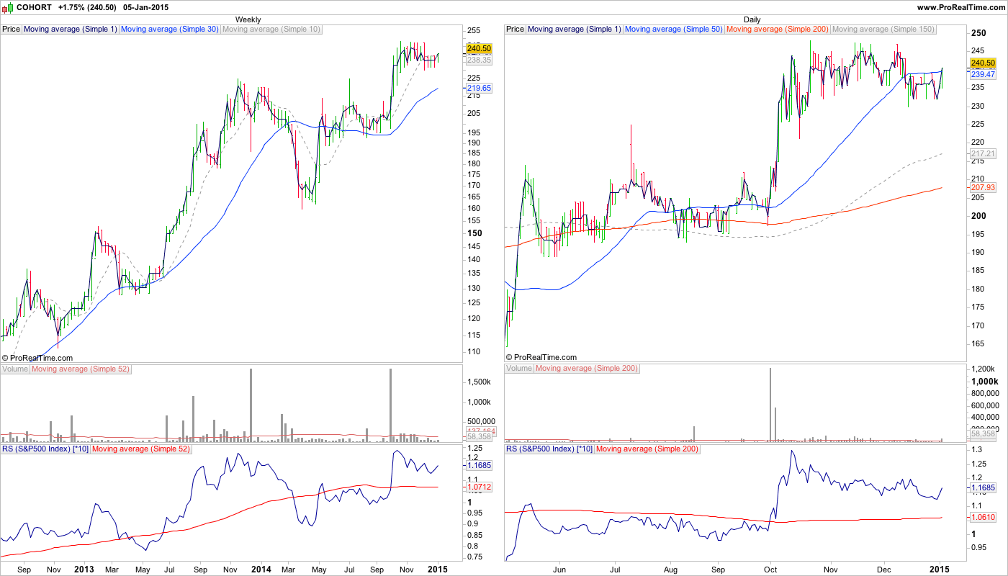Click Weekly RS Moving average (Simple 52) legend
The width and height of the screenshot is (1008, 576).
click(x=142, y=449)
